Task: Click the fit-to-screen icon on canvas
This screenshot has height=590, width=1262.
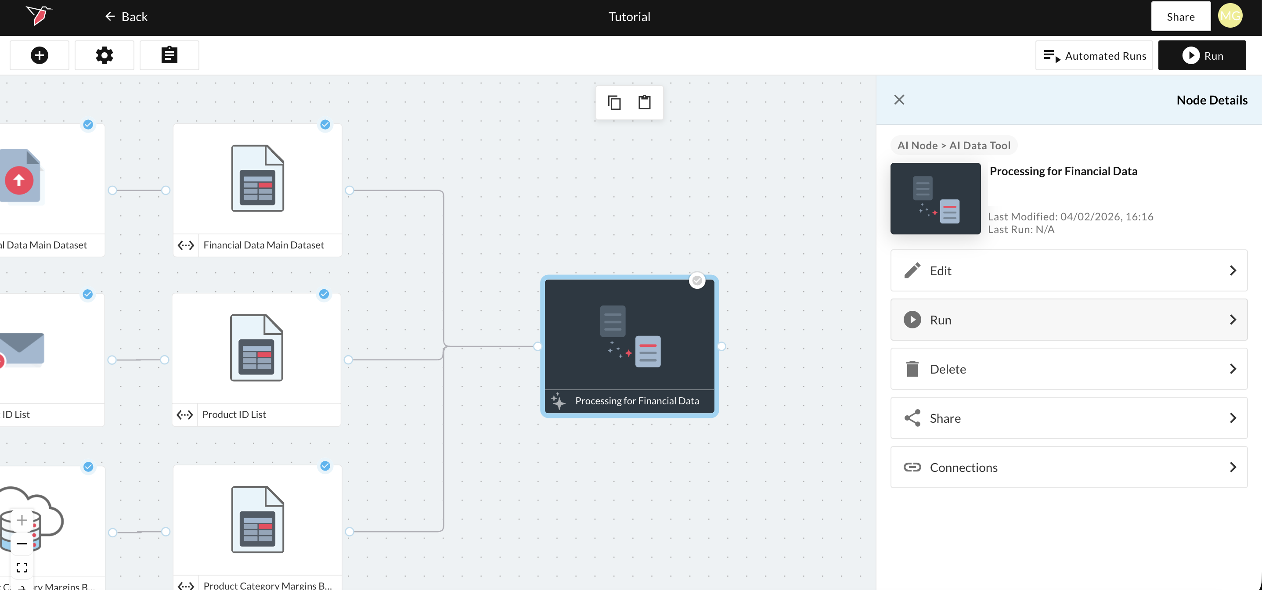Action: point(22,567)
